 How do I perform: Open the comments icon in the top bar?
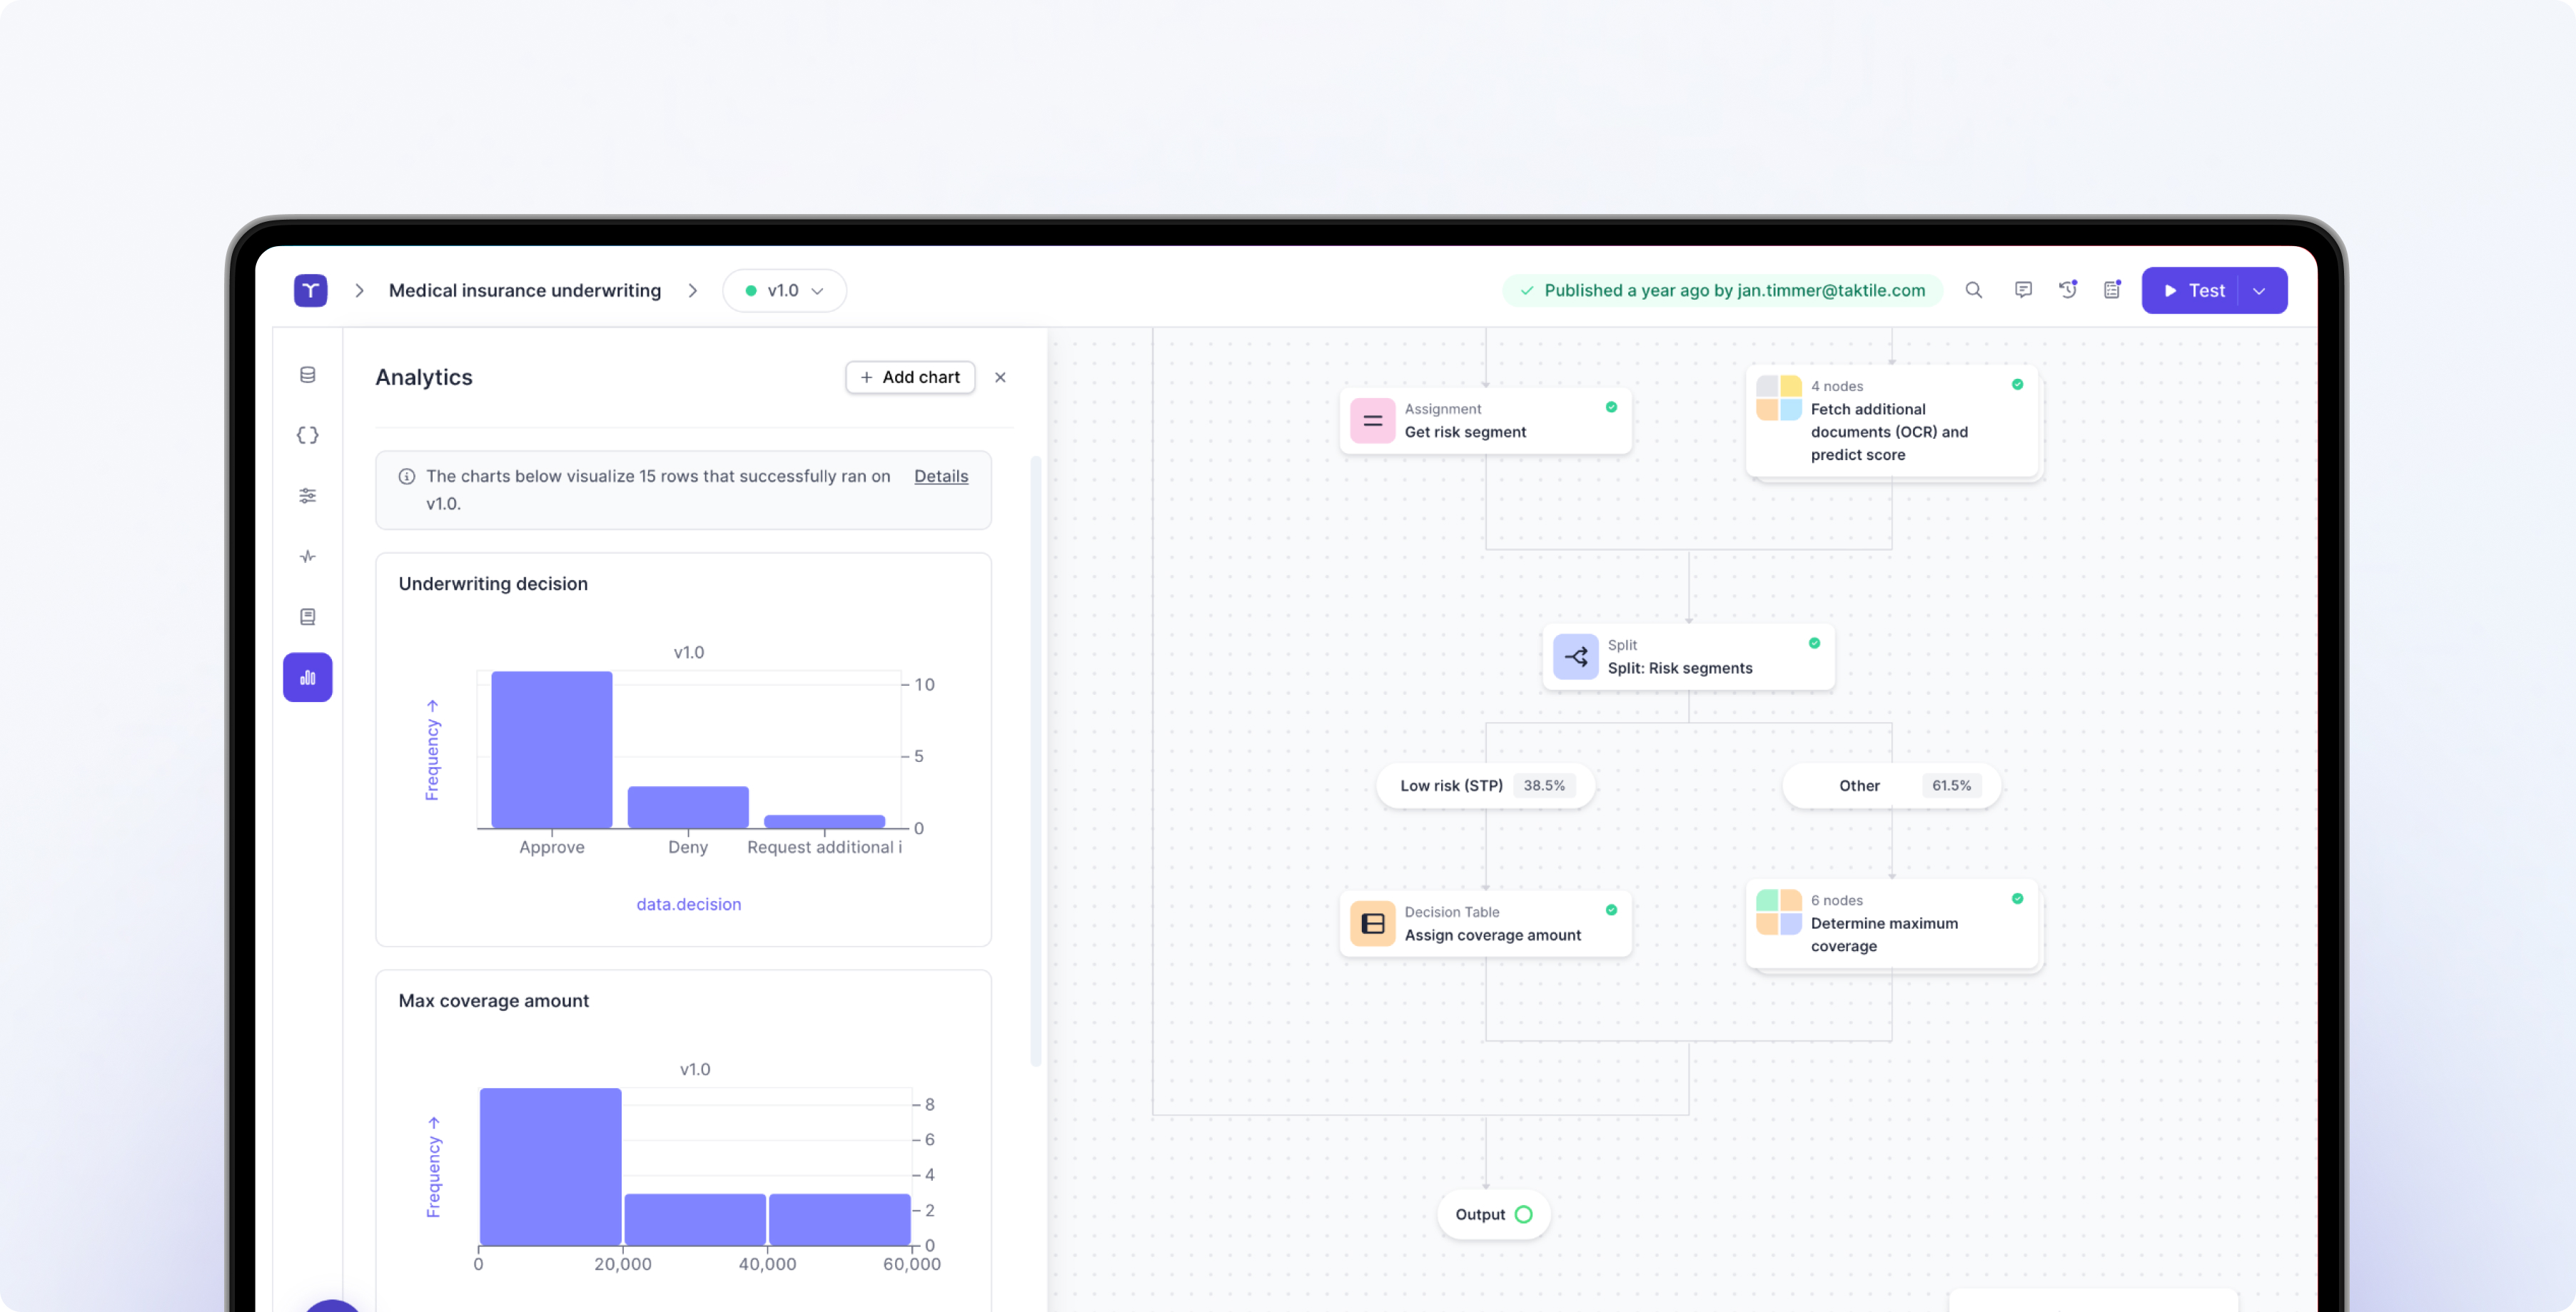click(x=2023, y=291)
